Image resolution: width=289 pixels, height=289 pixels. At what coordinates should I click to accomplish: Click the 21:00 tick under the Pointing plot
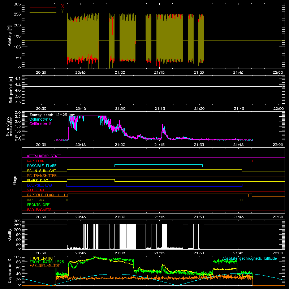[x=120, y=73]
